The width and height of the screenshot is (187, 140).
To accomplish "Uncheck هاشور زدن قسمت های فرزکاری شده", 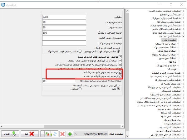I will click(120, 57).
